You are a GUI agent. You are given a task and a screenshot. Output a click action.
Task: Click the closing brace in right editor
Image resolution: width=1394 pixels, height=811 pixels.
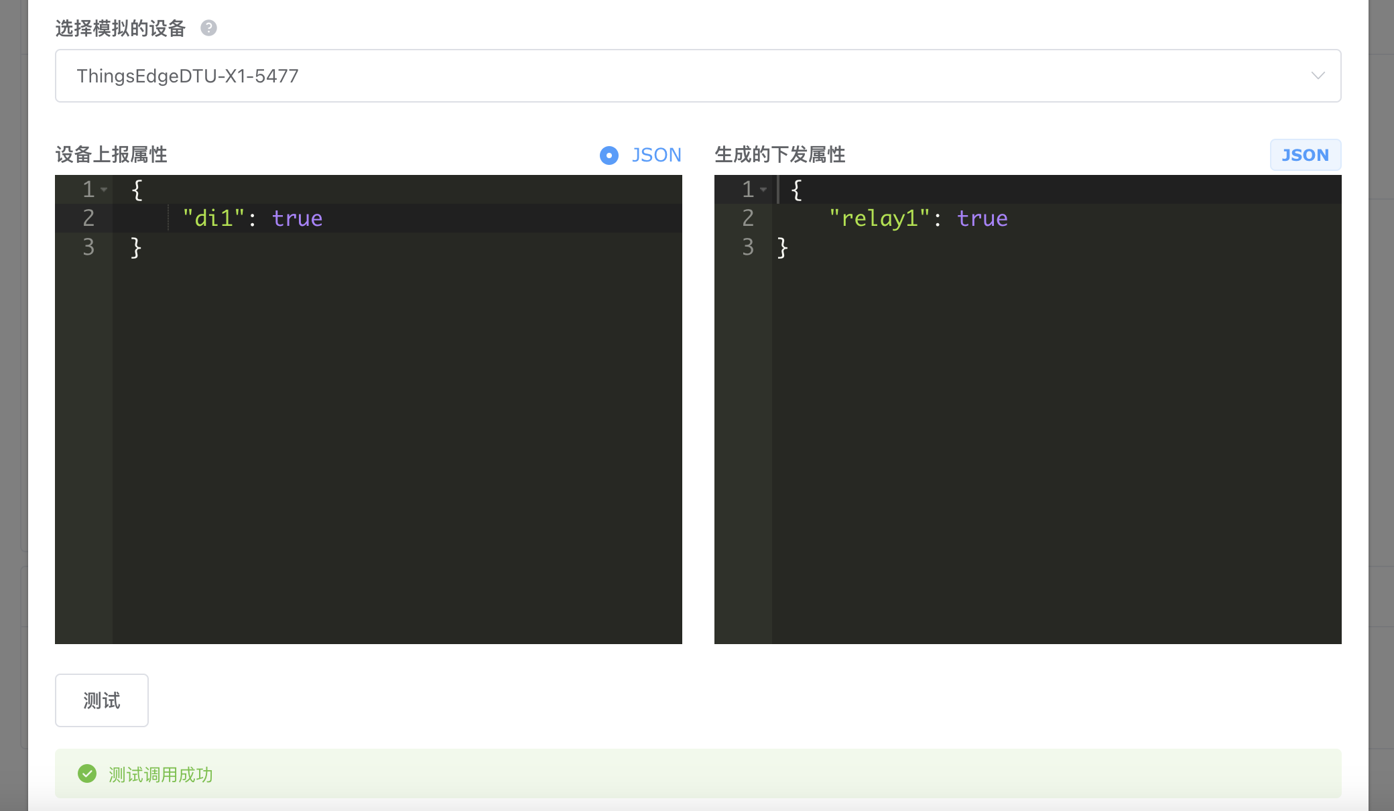pyautogui.click(x=782, y=247)
